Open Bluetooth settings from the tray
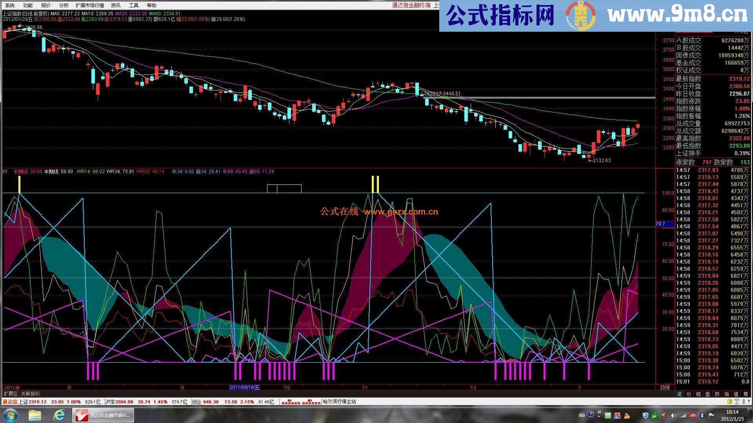Screen dimensions: 753x423 coord(702,415)
